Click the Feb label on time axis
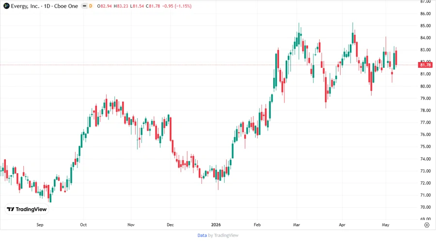 [x=257, y=225]
